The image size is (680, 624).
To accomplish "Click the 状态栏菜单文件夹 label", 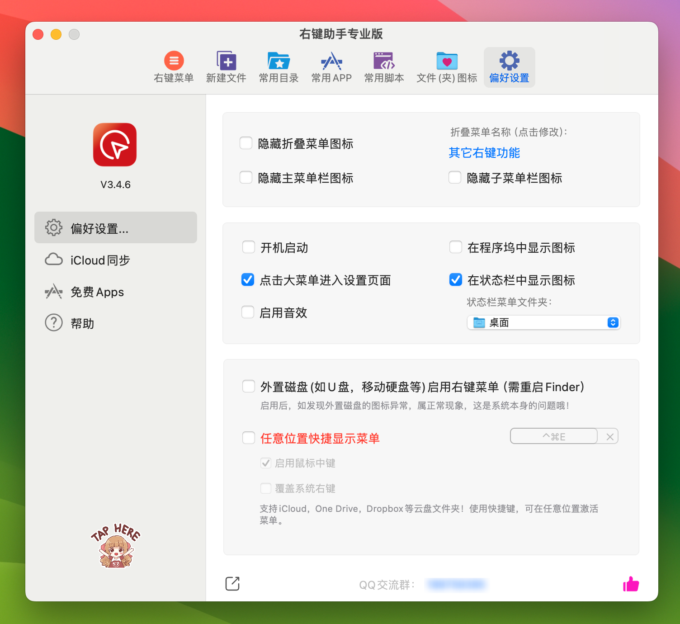I will pyautogui.click(x=509, y=302).
